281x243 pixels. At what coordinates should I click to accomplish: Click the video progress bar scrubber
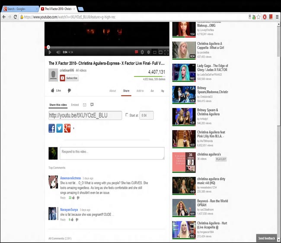click(x=48, y=47)
